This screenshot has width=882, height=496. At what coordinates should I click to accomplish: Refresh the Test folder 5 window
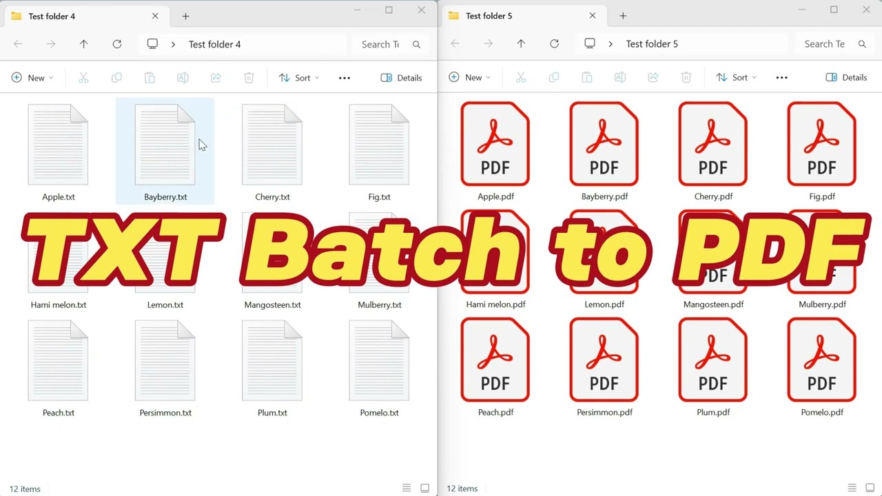click(554, 43)
